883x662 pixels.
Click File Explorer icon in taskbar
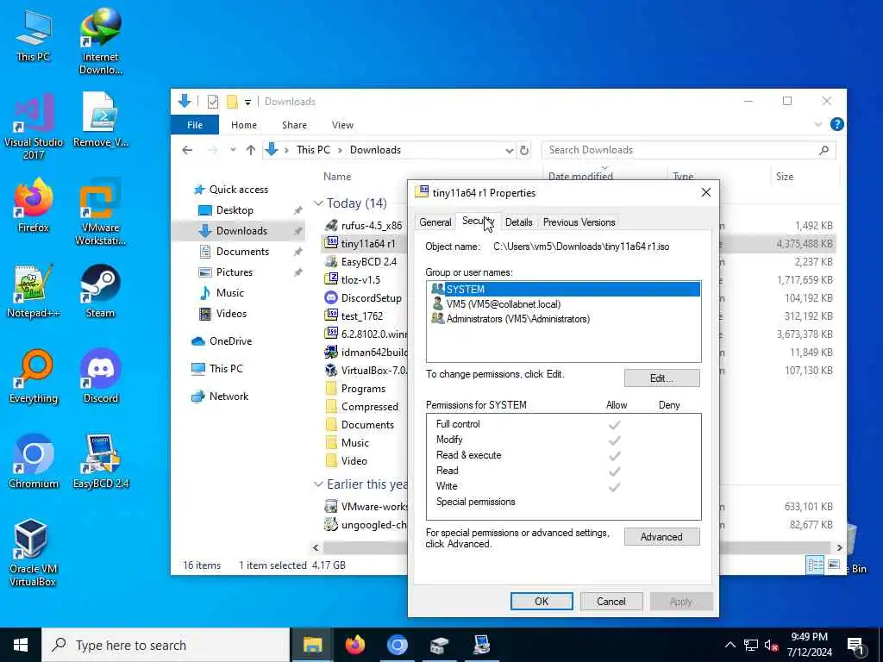312,645
